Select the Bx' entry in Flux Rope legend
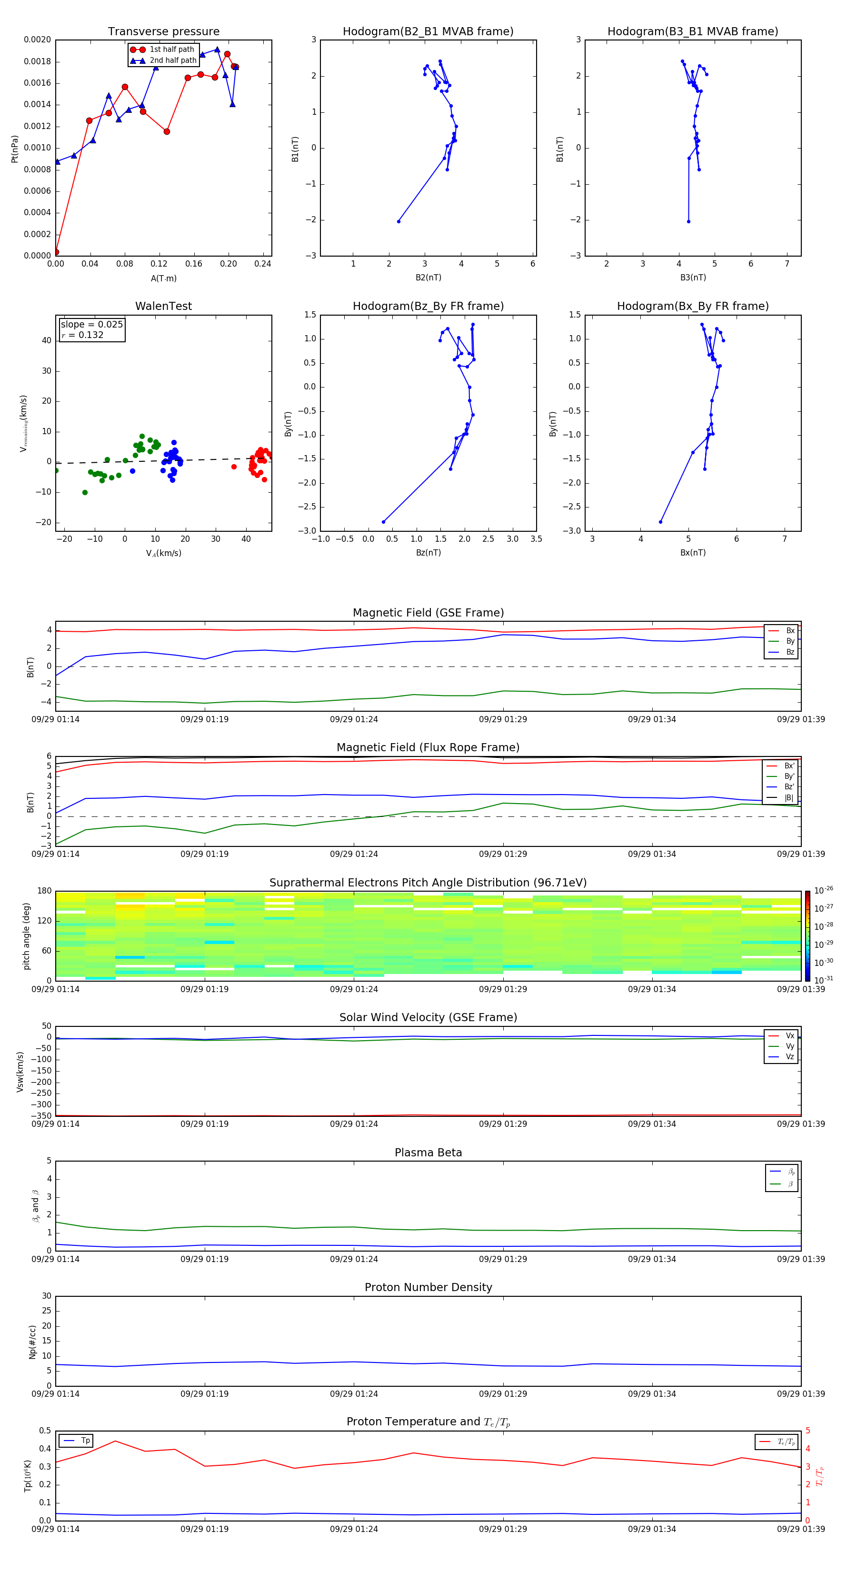The image size is (857, 1571). coord(781,766)
